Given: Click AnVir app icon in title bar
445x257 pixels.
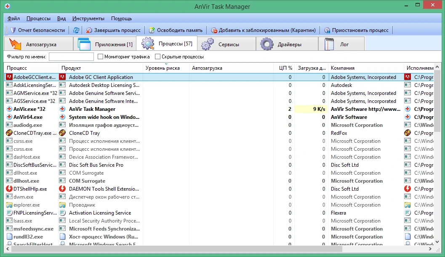Looking at the screenshot, I should tap(8, 6).
